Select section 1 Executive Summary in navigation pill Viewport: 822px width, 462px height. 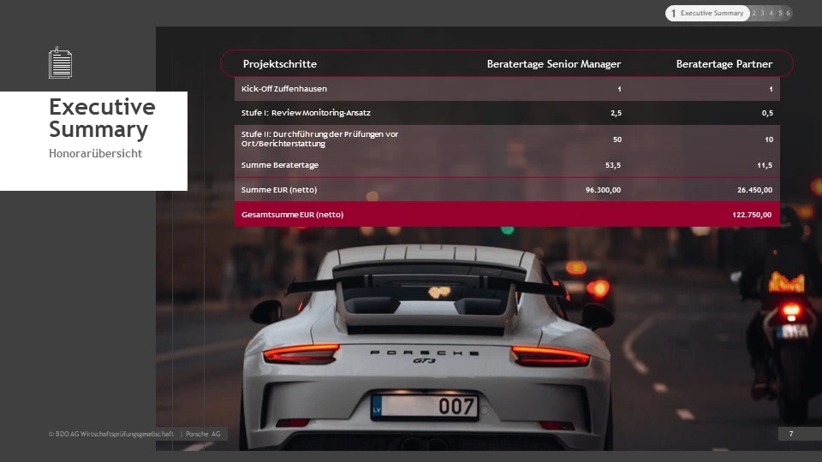[707, 13]
